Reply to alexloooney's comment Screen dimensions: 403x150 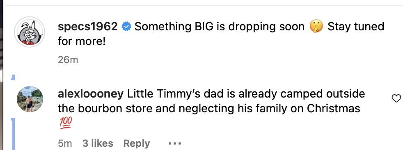[137, 143]
